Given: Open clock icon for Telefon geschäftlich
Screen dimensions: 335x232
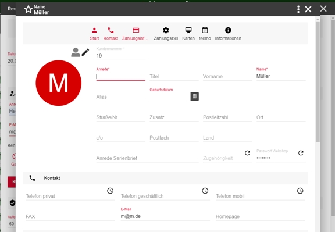Looking at the screenshot, I should pyautogui.click(x=205, y=191).
